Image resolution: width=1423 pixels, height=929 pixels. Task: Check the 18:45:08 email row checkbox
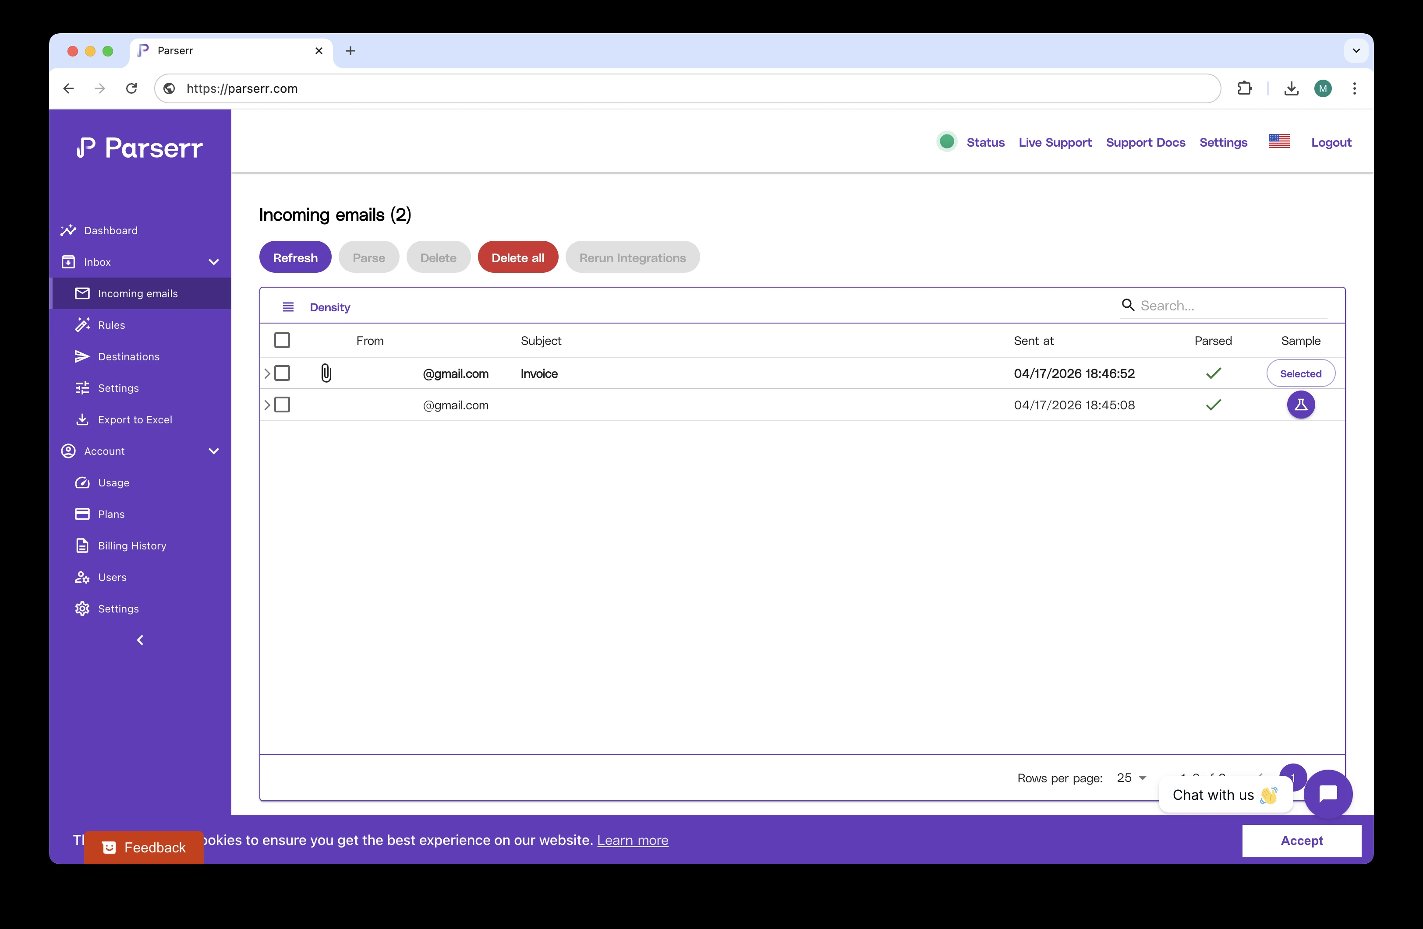(282, 405)
